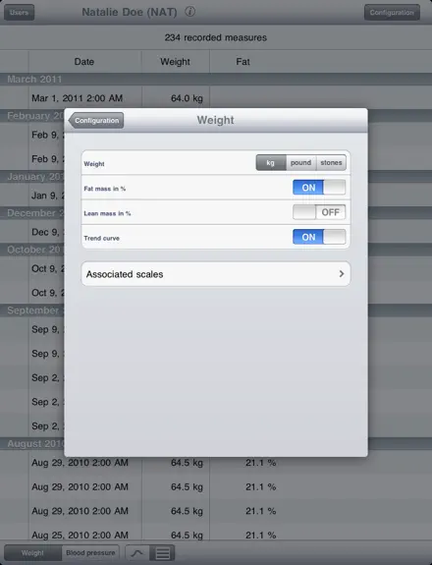Click Date column header
Screen dimensions: 432x565
[x=84, y=62]
